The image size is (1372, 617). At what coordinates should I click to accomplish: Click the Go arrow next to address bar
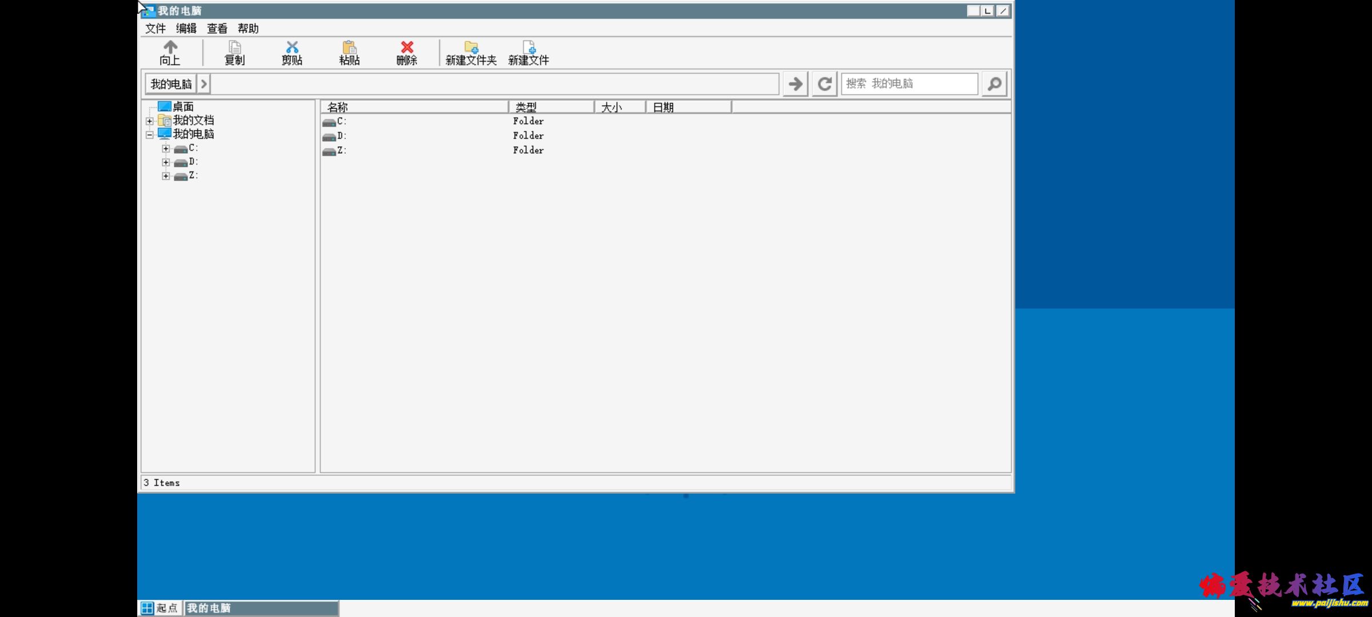click(x=795, y=84)
